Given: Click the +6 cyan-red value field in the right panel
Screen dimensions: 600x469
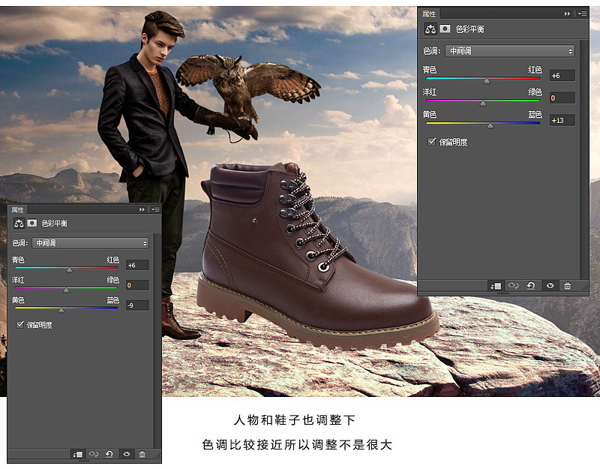Looking at the screenshot, I should pos(562,76).
